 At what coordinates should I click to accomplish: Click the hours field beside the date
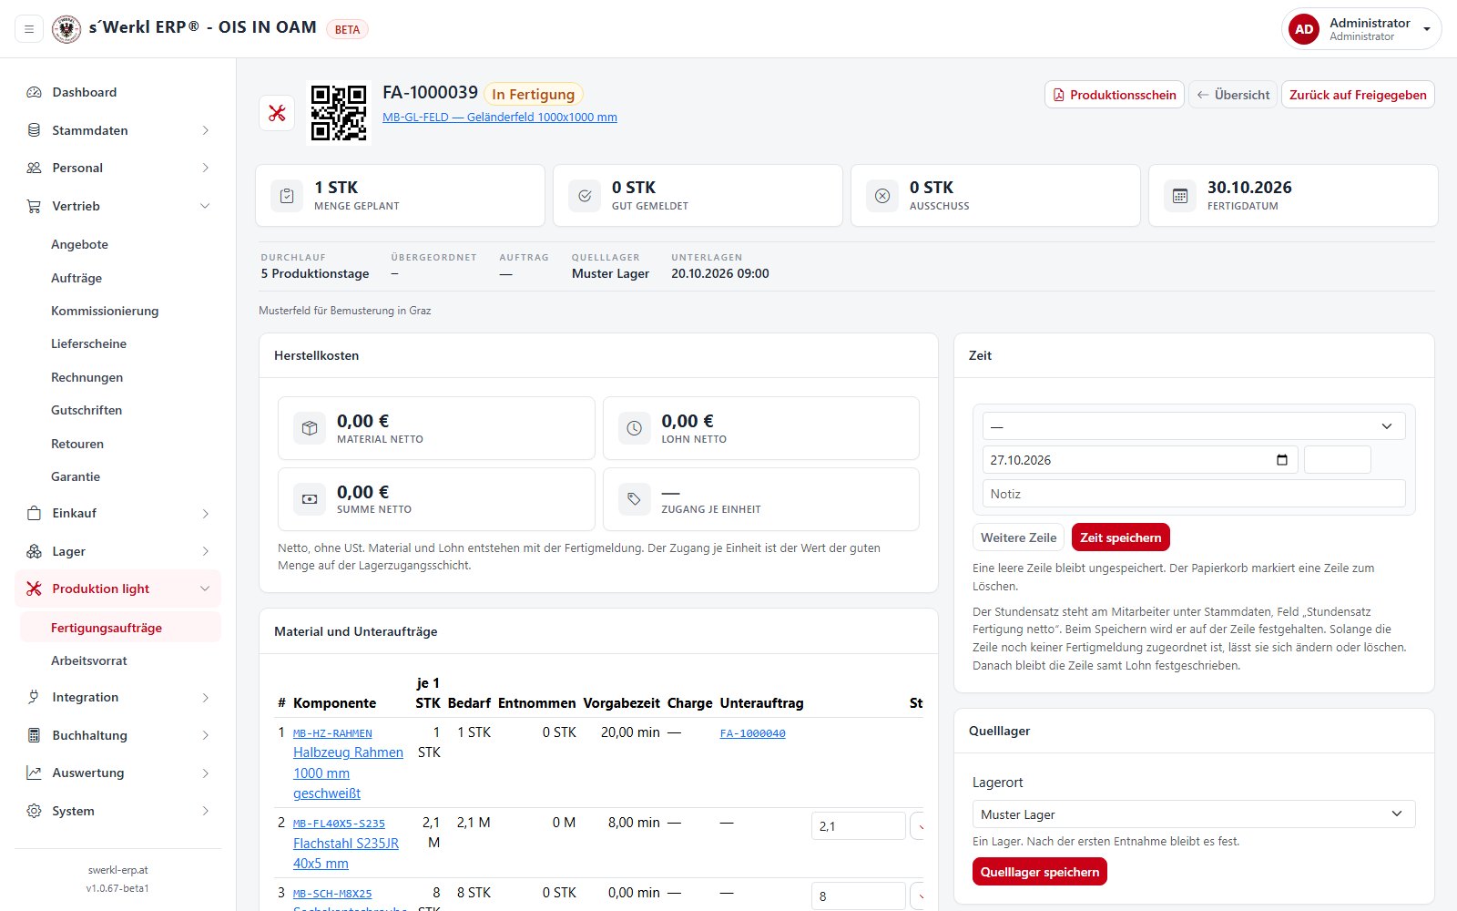pyautogui.click(x=1337, y=460)
